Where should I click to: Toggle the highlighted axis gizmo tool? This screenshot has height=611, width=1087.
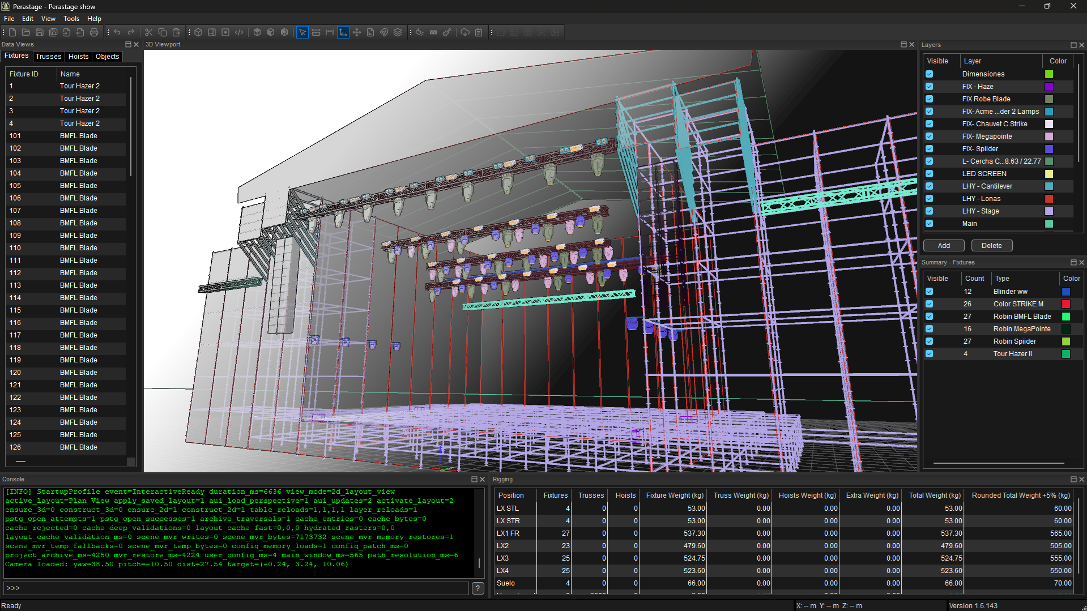pyautogui.click(x=343, y=32)
